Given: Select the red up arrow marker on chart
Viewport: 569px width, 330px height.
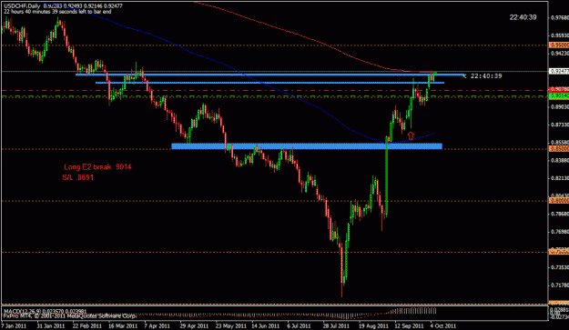Looking at the screenshot, I should pyautogui.click(x=411, y=135).
